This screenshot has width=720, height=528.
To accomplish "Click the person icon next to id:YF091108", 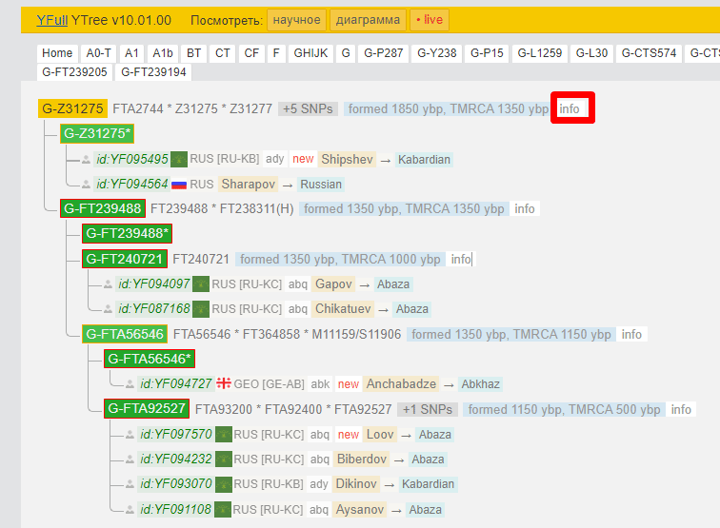I will coord(130,509).
